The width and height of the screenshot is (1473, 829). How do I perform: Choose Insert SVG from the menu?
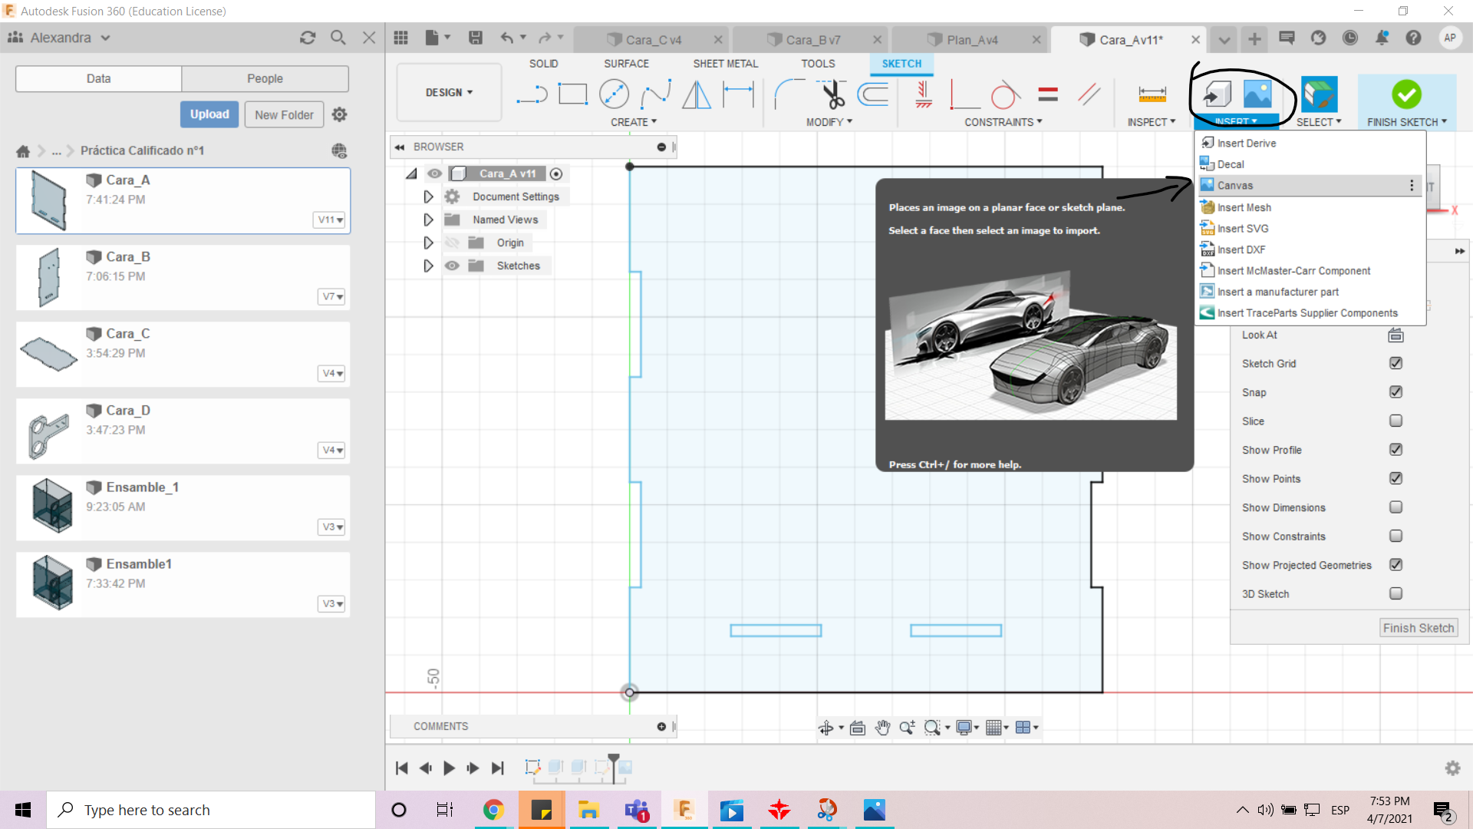pos(1242,229)
